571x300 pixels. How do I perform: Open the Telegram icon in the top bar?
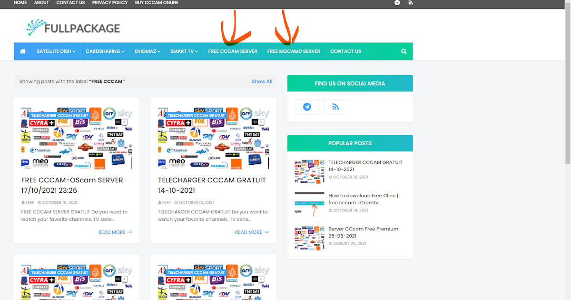coord(397,3)
